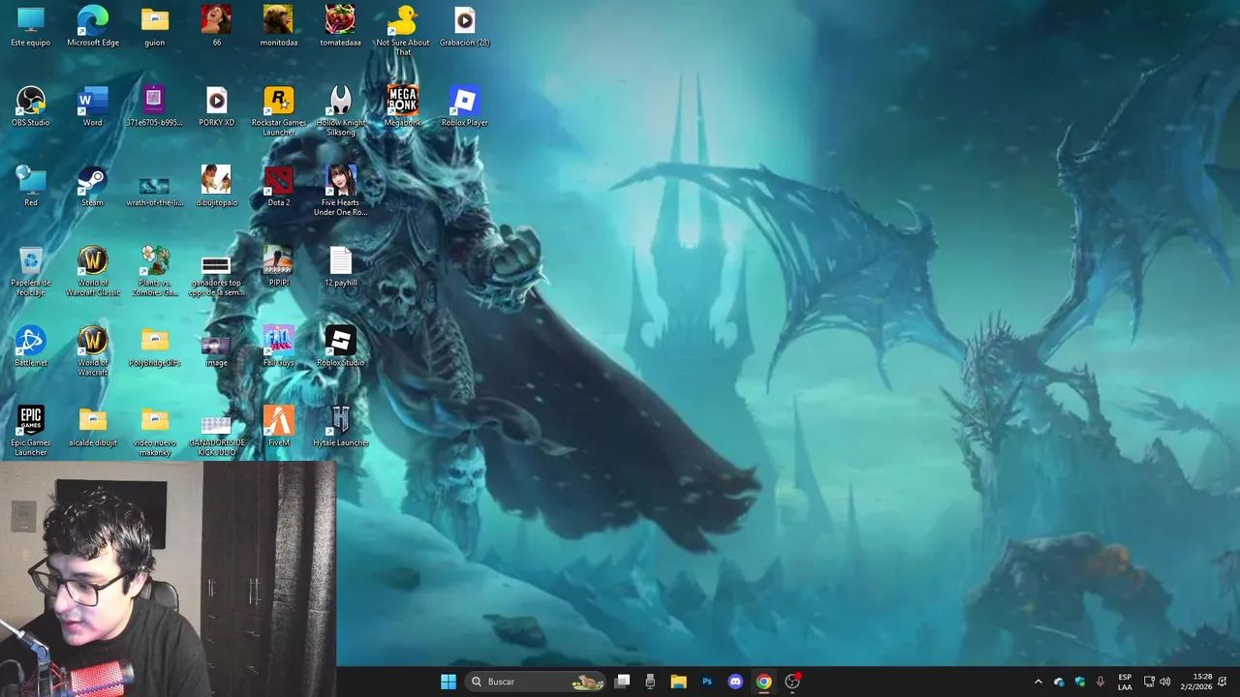Launch OBS Studio from the desktop
The image size is (1240, 697).
pyautogui.click(x=31, y=106)
